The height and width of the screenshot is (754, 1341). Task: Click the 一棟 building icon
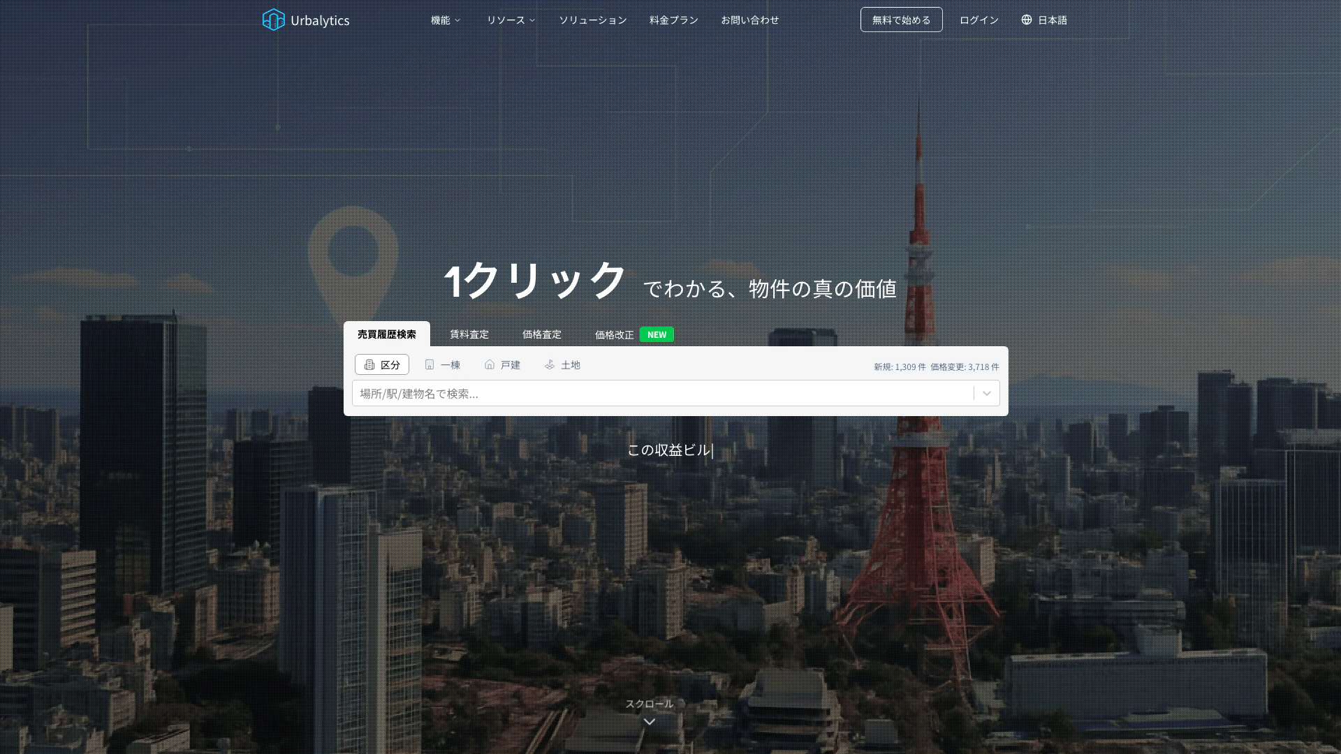[x=430, y=364]
